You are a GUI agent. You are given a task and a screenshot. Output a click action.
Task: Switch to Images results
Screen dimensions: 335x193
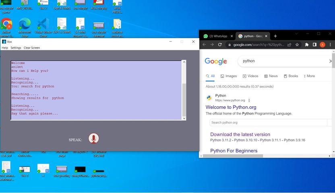tap(229, 76)
